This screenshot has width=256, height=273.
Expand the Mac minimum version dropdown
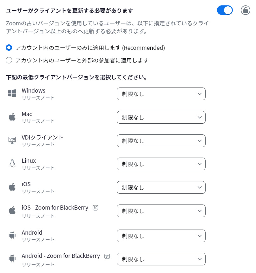coord(161,117)
